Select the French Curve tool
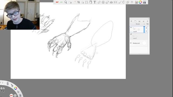This screenshot has height=97, width=173. coord(107,2)
